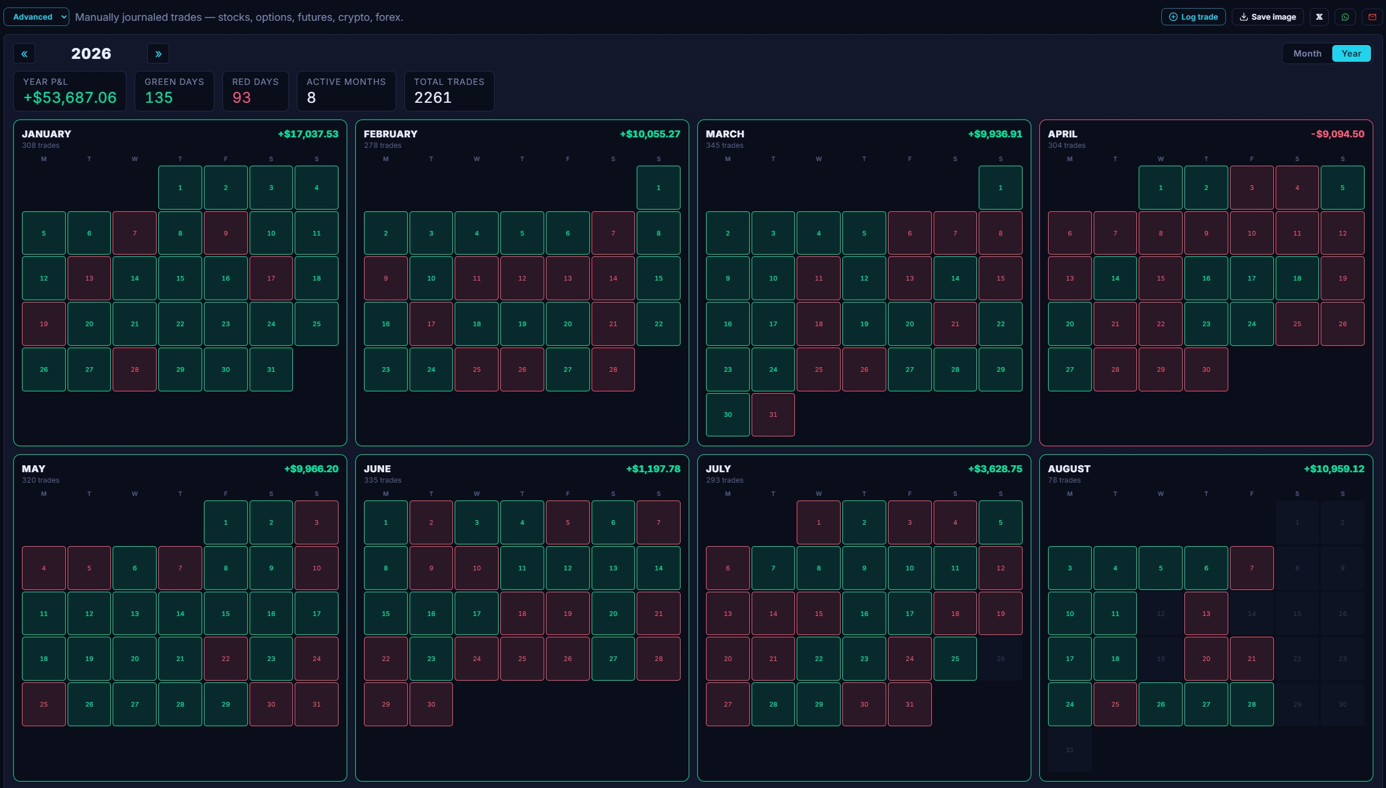Open the FEBRUARY month header
The height and width of the screenshot is (788, 1386).
point(391,134)
